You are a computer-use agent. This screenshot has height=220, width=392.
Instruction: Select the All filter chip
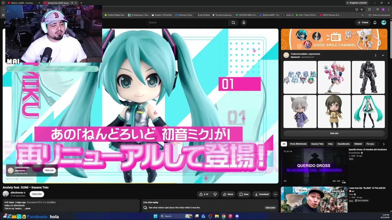click(284, 144)
